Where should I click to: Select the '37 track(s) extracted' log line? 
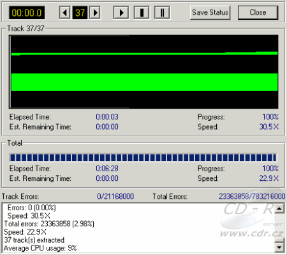34,240
